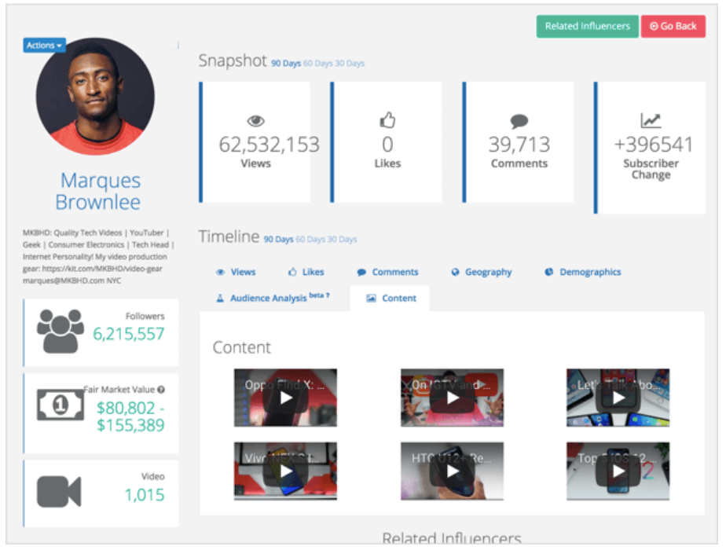Click the speech bubble icon above Comments count
726x550 pixels.
point(519,121)
